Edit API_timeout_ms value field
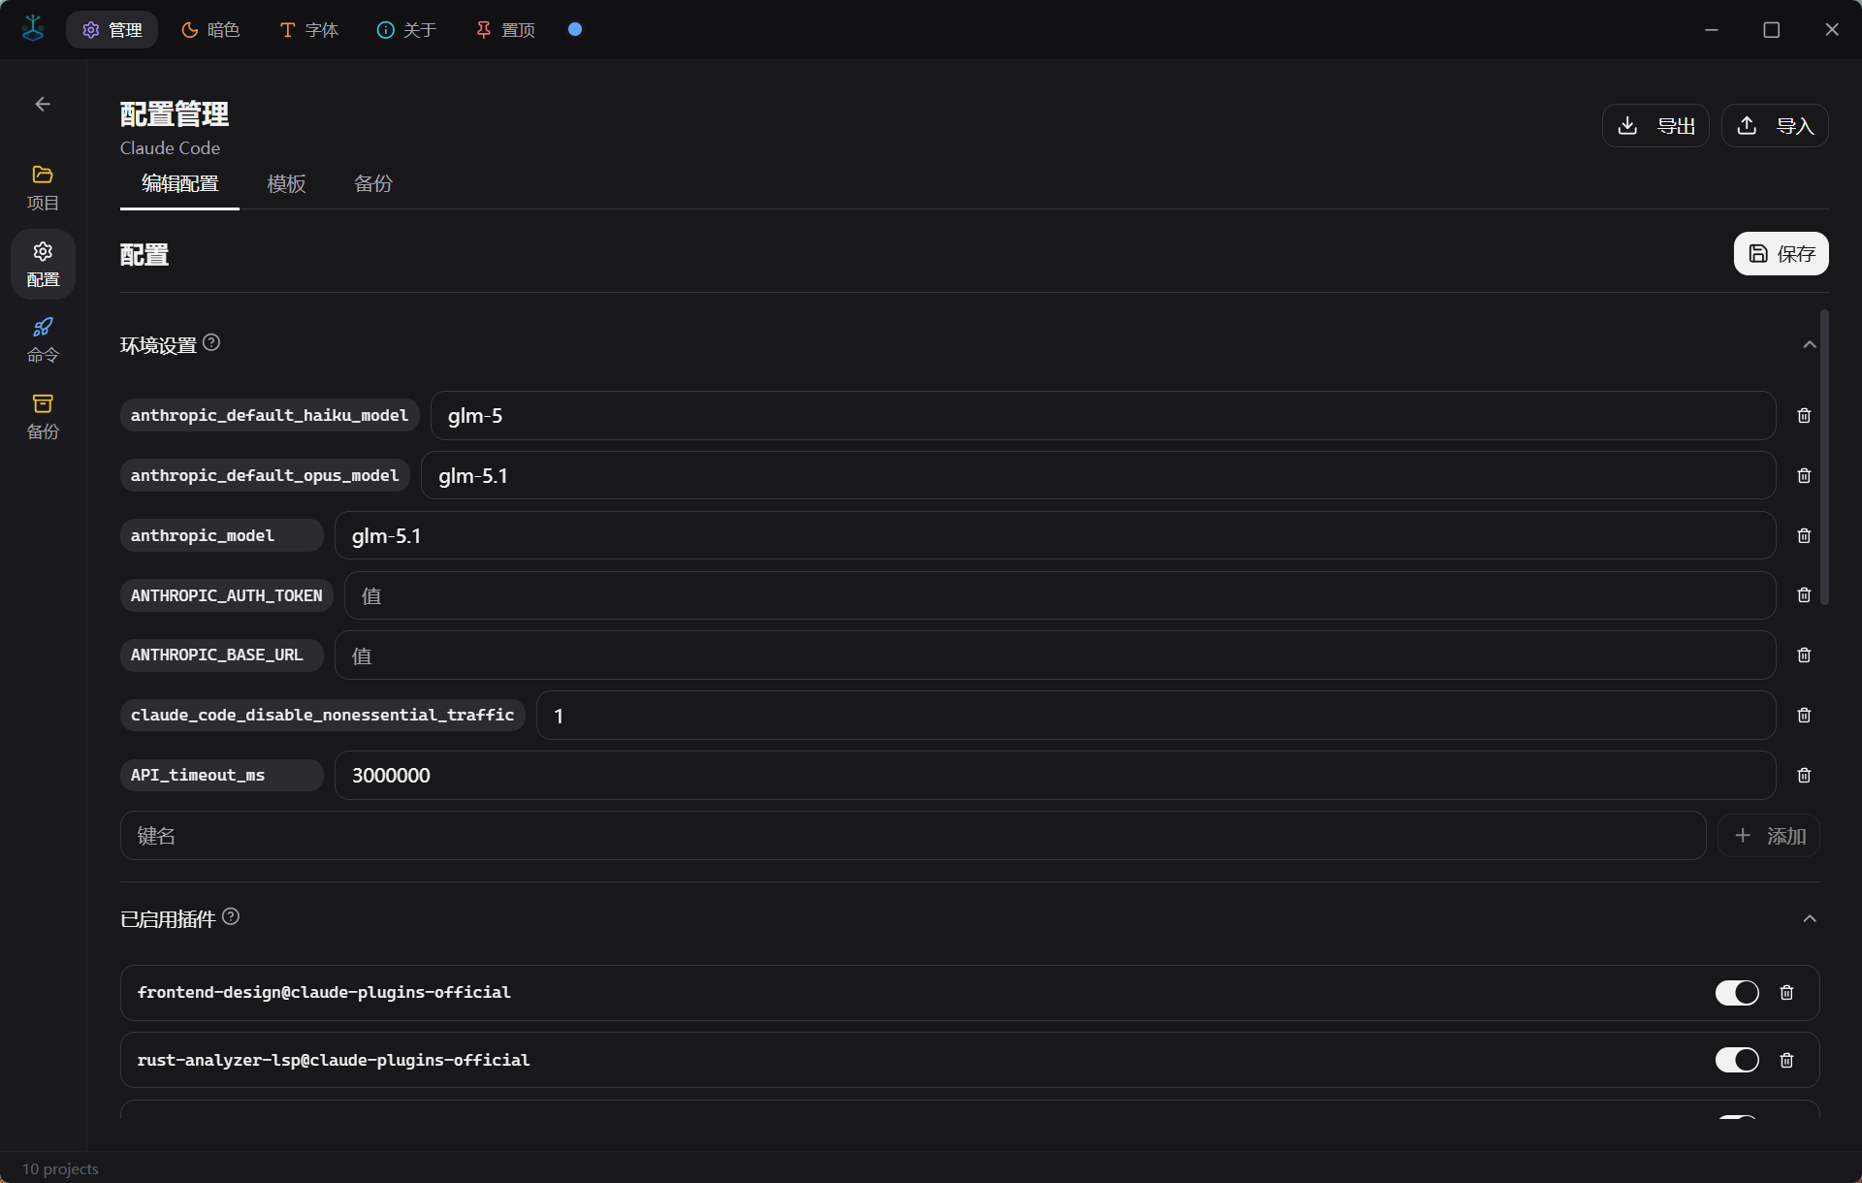Screen dimensions: 1862x1183 click(x=1055, y=776)
